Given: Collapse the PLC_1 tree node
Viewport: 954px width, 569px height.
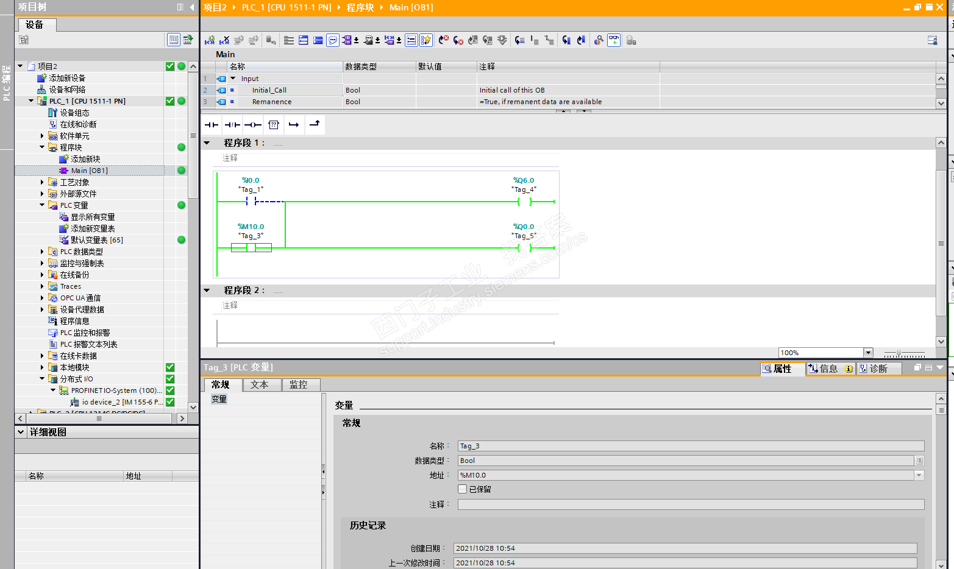Looking at the screenshot, I should coord(31,101).
